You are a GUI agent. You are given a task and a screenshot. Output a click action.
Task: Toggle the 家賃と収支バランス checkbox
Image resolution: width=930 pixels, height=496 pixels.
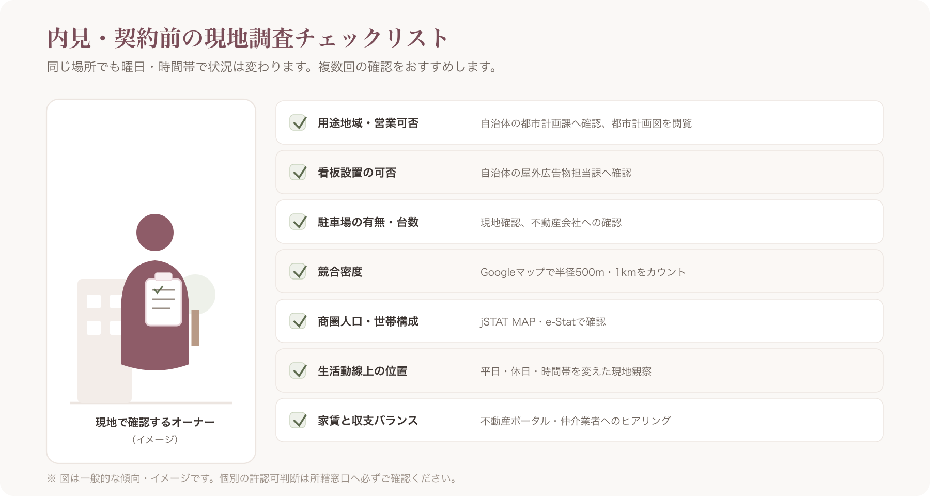[x=298, y=420]
